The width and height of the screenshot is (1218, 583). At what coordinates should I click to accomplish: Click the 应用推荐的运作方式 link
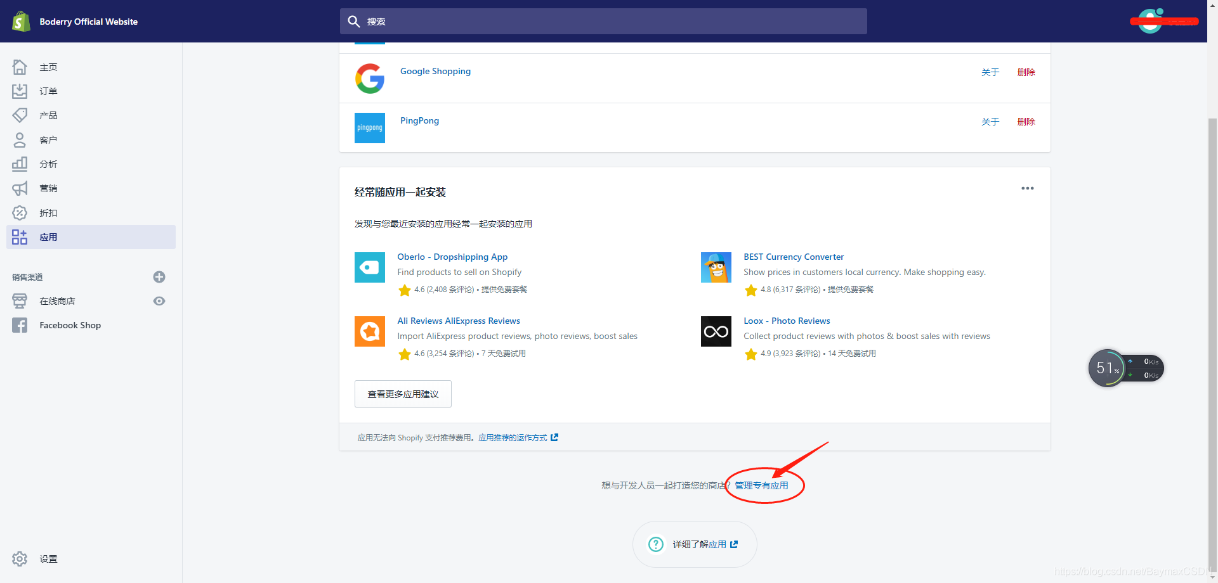pos(513,437)
